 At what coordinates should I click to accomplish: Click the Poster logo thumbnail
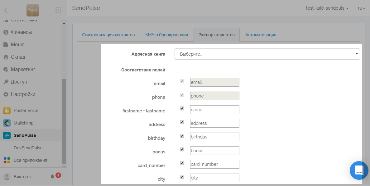(x=33, y=10)
